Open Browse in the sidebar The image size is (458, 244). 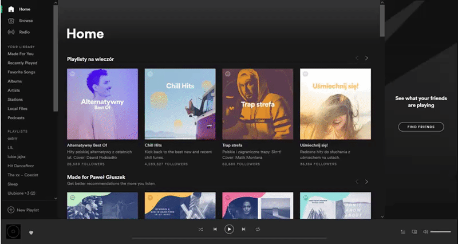tap(26, 21)
